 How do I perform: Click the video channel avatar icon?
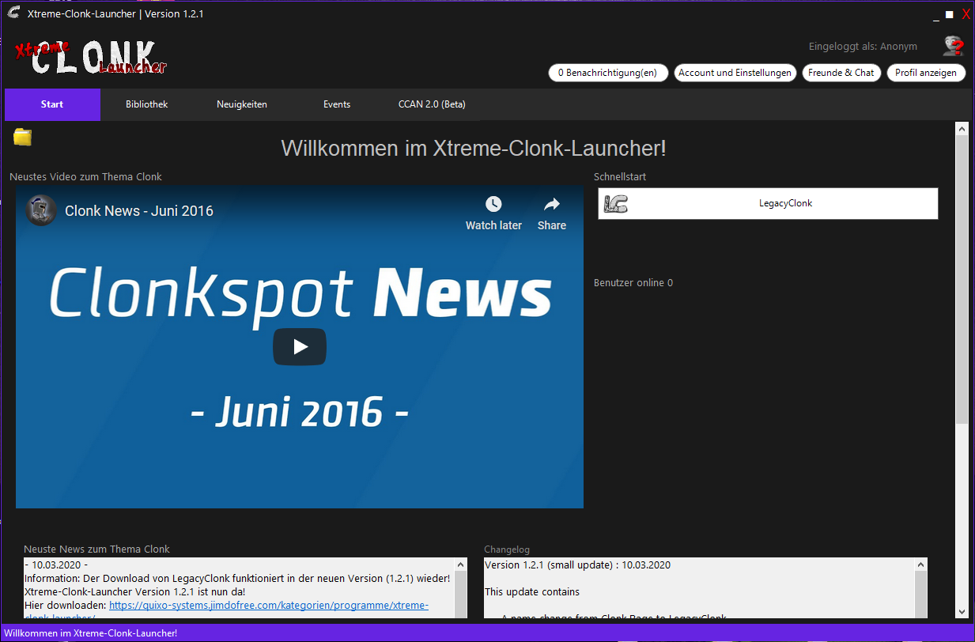click(x=41, y=210)
